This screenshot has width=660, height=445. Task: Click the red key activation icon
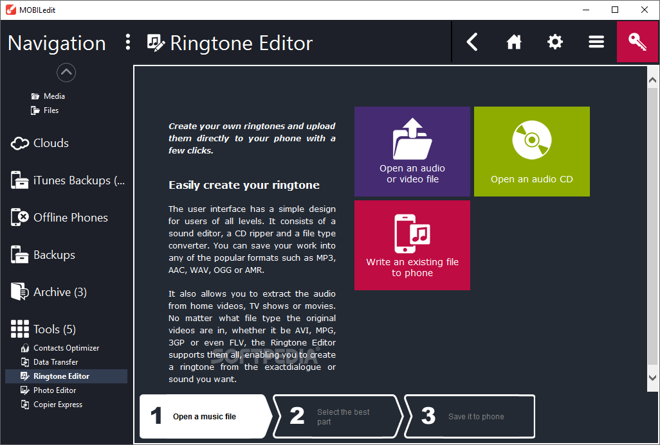coord(637,42)
